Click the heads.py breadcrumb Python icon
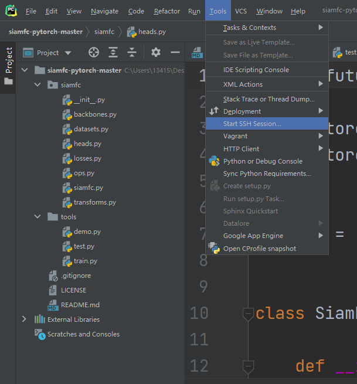Image resolution: width=357 pixels, height=384 pixels. coord(132,32)
